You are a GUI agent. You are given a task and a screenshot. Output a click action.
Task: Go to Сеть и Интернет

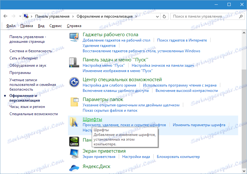coord(24,58)
